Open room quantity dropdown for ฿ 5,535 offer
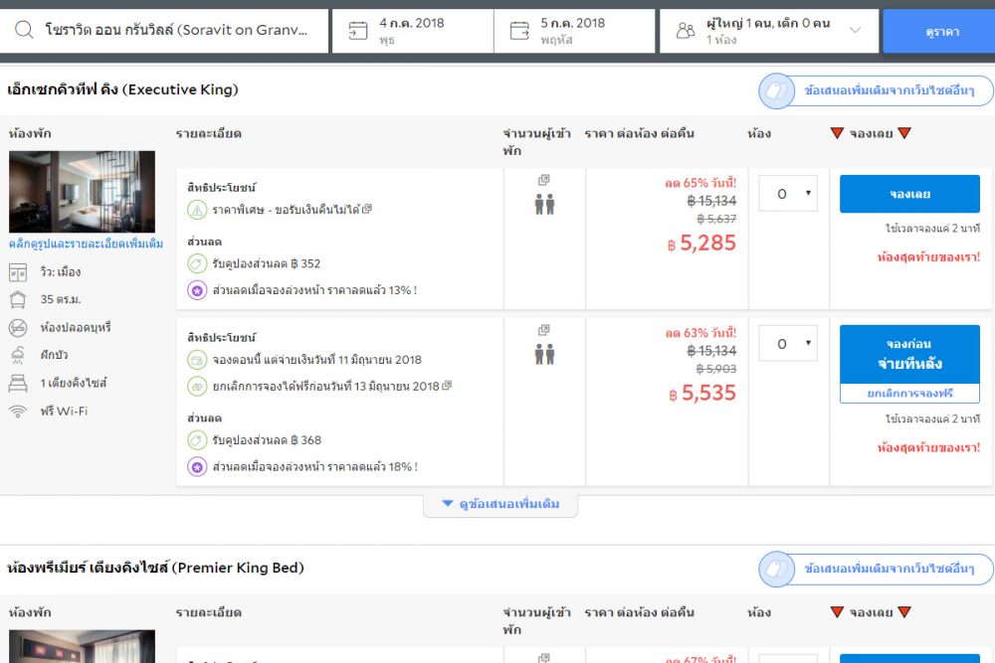Viewport: 995px width, 663px height. pyautogui.click(x=788, y=344)
